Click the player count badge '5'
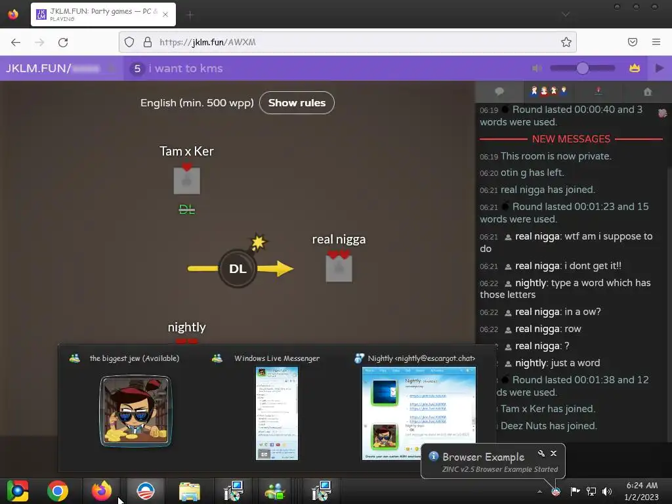 click(137, 68)
